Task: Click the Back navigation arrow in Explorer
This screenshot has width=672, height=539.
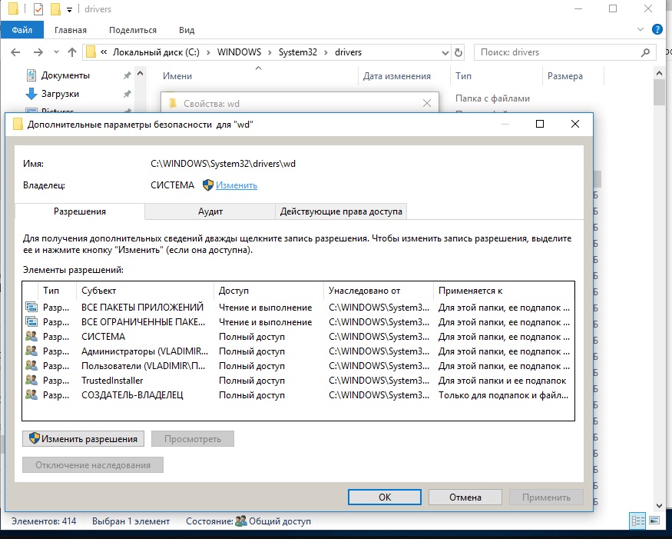Action: click(15, 52)
